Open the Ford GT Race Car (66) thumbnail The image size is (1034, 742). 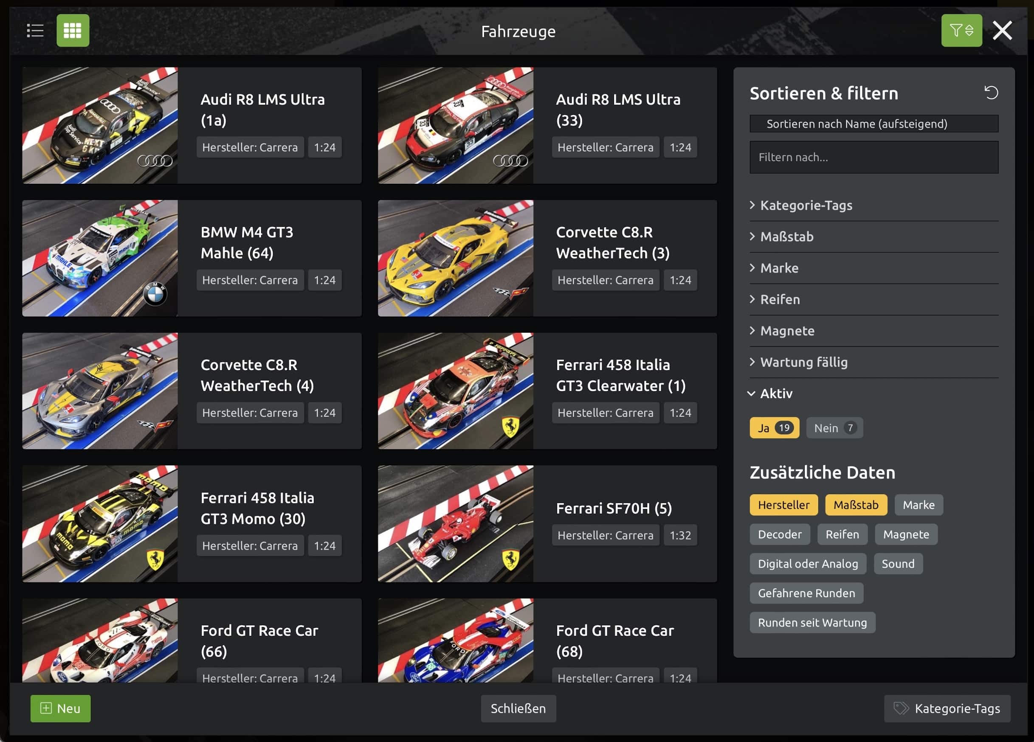pyautogui.click(x=100, y=641)
